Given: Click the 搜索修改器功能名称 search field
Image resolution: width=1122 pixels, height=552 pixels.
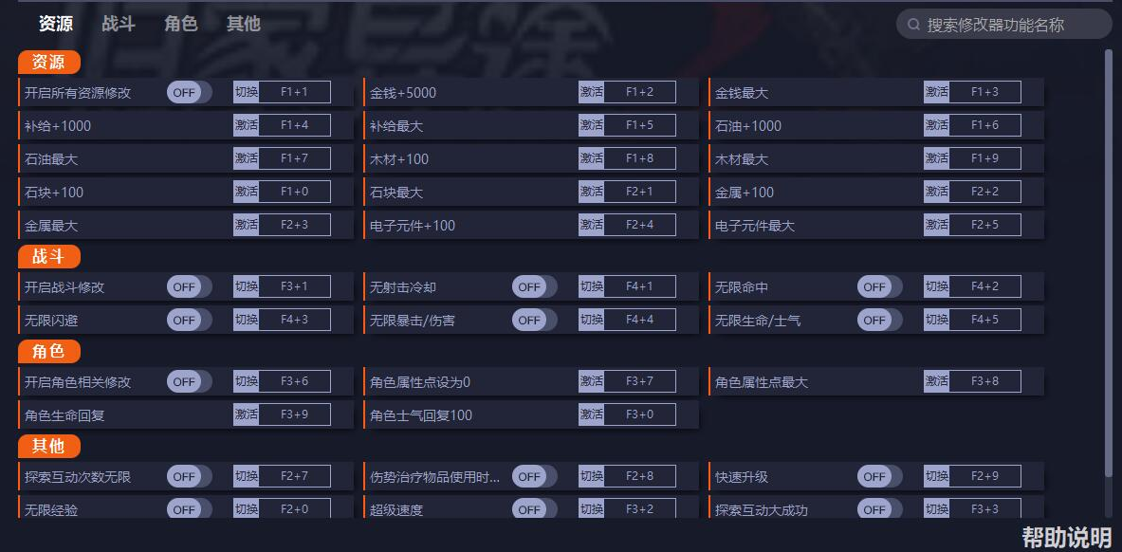Looking at the screenshot, I should point(1009,25).
